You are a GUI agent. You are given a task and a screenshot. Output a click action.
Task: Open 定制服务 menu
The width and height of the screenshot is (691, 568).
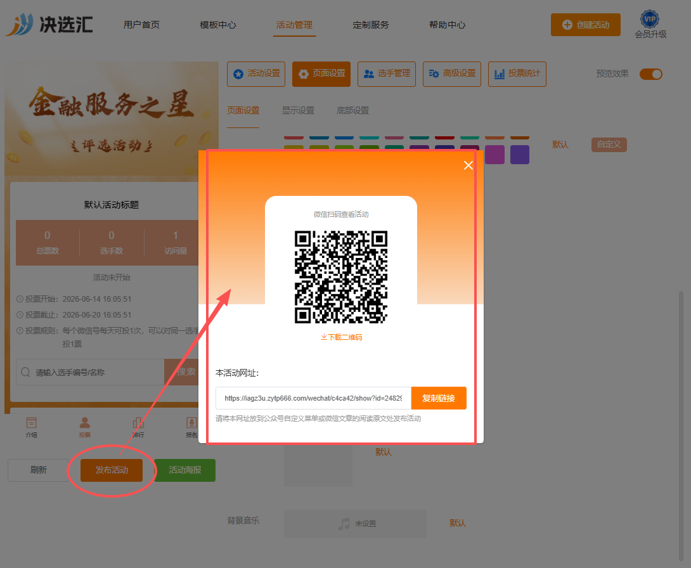click(371, 25)
